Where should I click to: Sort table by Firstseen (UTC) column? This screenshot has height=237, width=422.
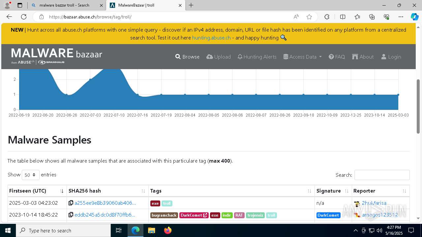point(37,191)
